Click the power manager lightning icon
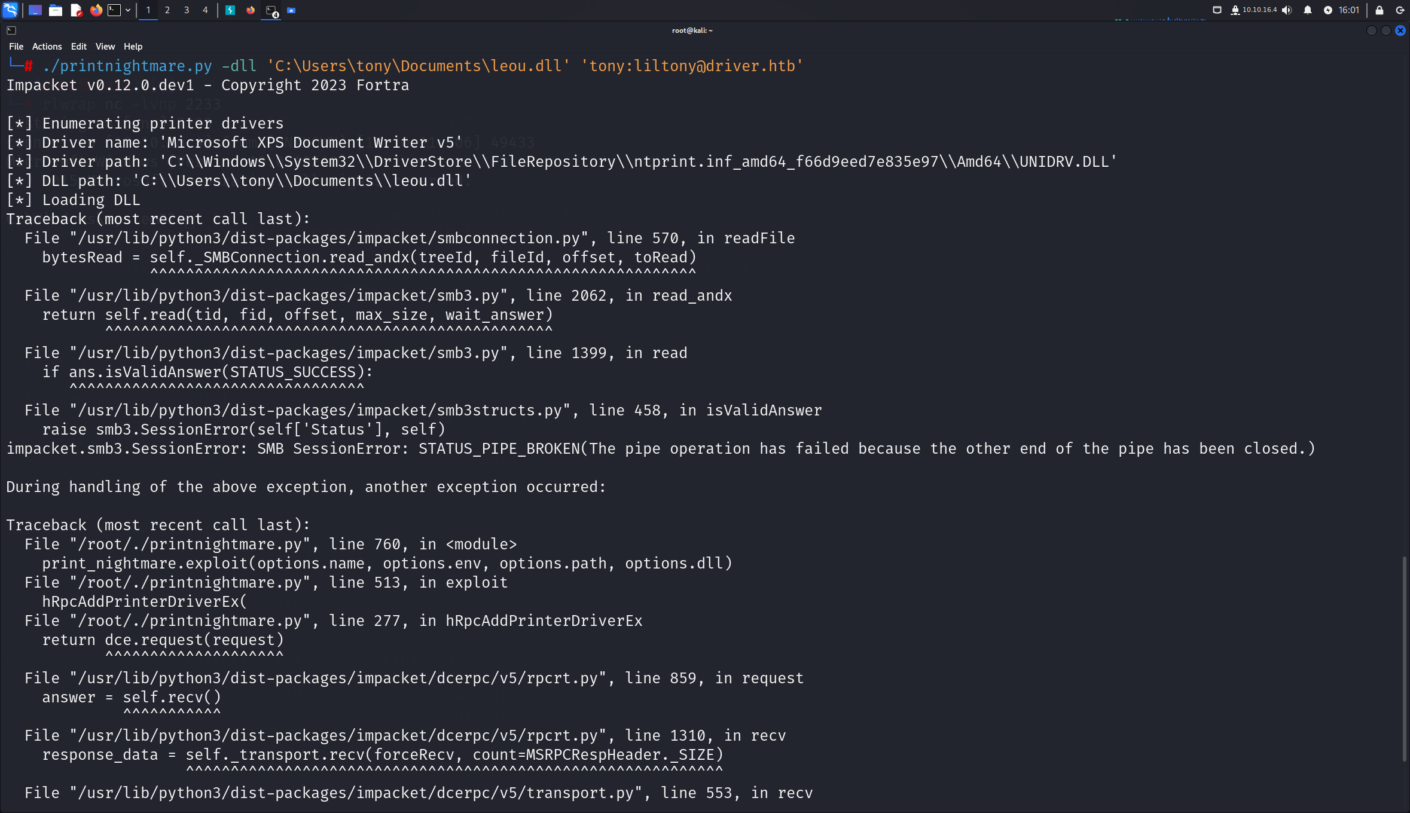This screenshot has width=1410, height=813. pyautogui.click(x=1328, y=10)
